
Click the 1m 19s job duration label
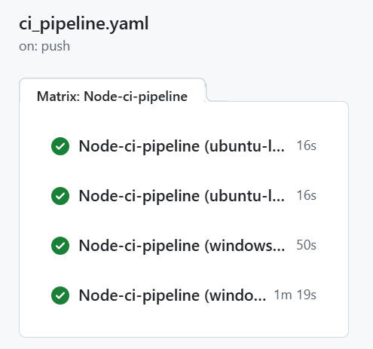295,295
